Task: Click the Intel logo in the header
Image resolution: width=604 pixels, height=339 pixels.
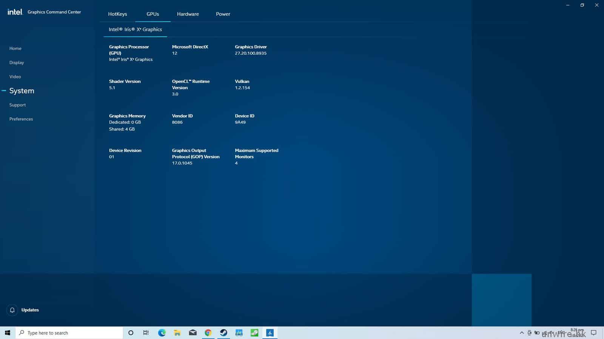Action: (x=15, y=12)
